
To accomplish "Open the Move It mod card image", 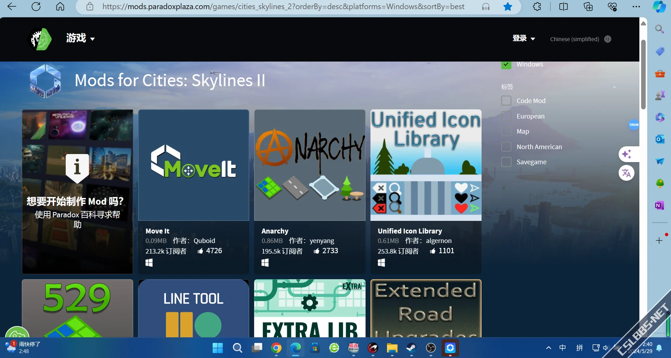I will point(194,165).
